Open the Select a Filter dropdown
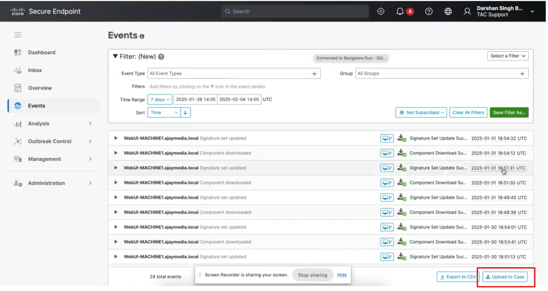548x291 pixels. (x=508, y=56)
